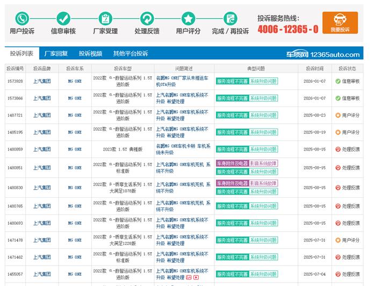The image size is (376, 286).
Task: Click MG ONE series in row 1487721
Action: click(75, 115)
